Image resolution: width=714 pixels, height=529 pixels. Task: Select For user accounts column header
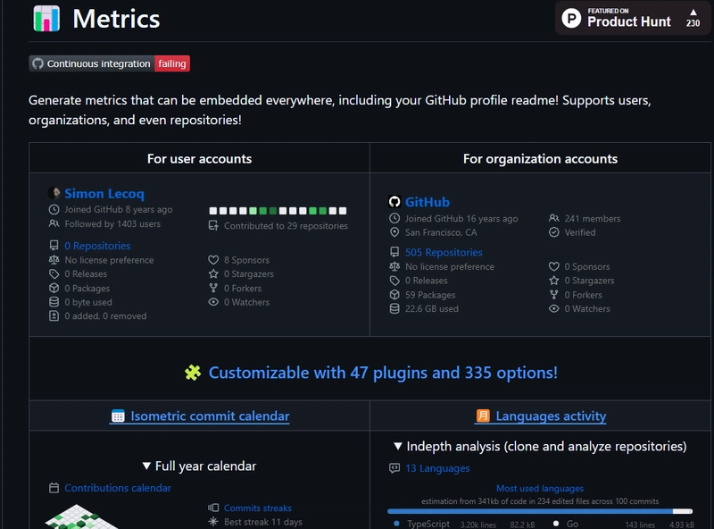199,158
